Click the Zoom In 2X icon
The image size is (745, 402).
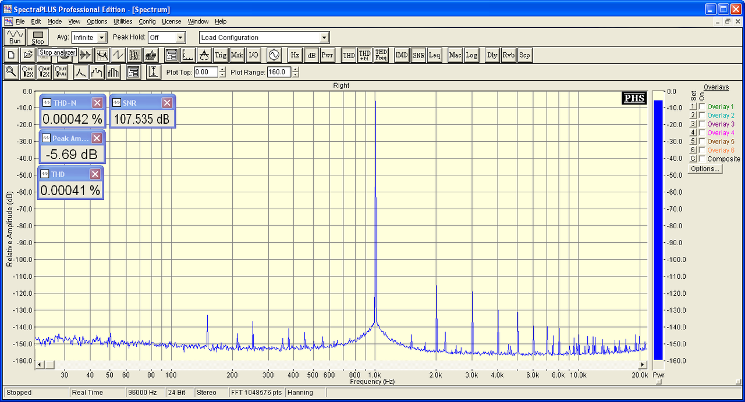click(x=27, y=72)
